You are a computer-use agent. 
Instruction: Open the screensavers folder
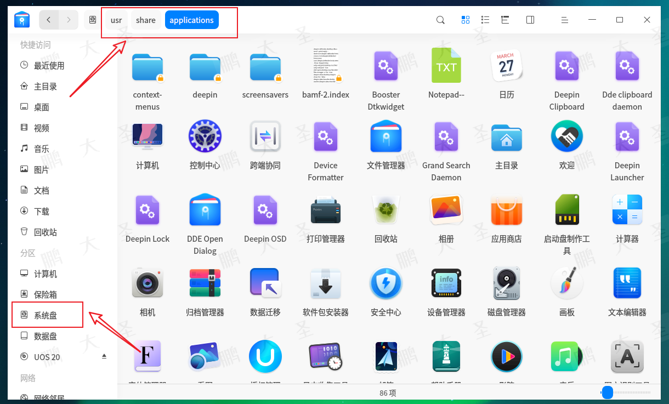pyautogui.click(x=265, y=67)
